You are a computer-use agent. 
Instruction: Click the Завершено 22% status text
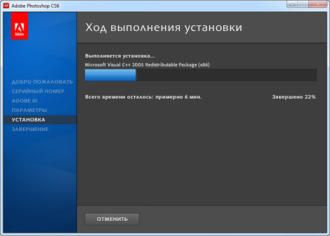pos(294,97)
